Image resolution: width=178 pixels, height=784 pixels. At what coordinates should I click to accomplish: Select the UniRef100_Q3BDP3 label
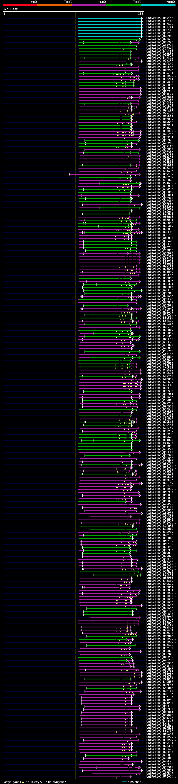point(160,55)
